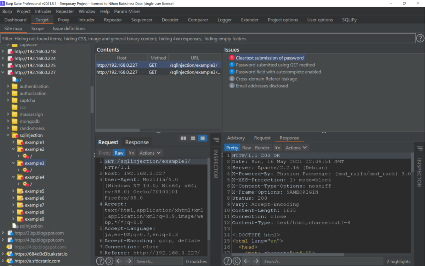This screenshot has width=425, height=266.
Task: Open the Proxy tab
Action: [x=63, y=20]
